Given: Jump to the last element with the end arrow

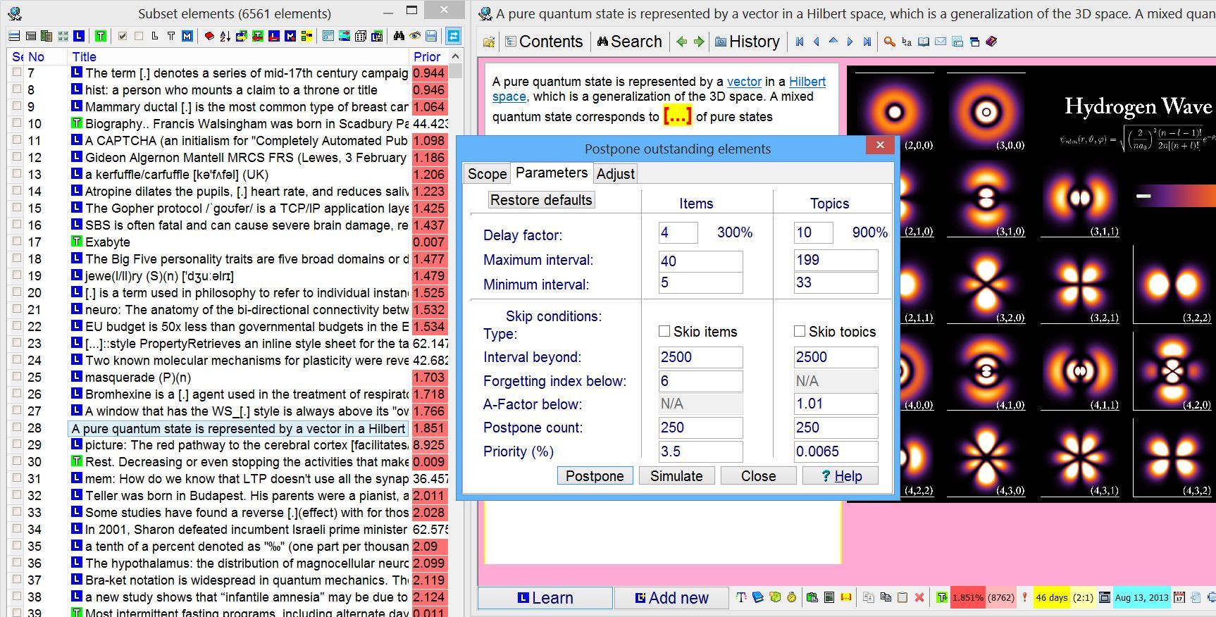Looking at the screenshot, I should pos(867,42).
